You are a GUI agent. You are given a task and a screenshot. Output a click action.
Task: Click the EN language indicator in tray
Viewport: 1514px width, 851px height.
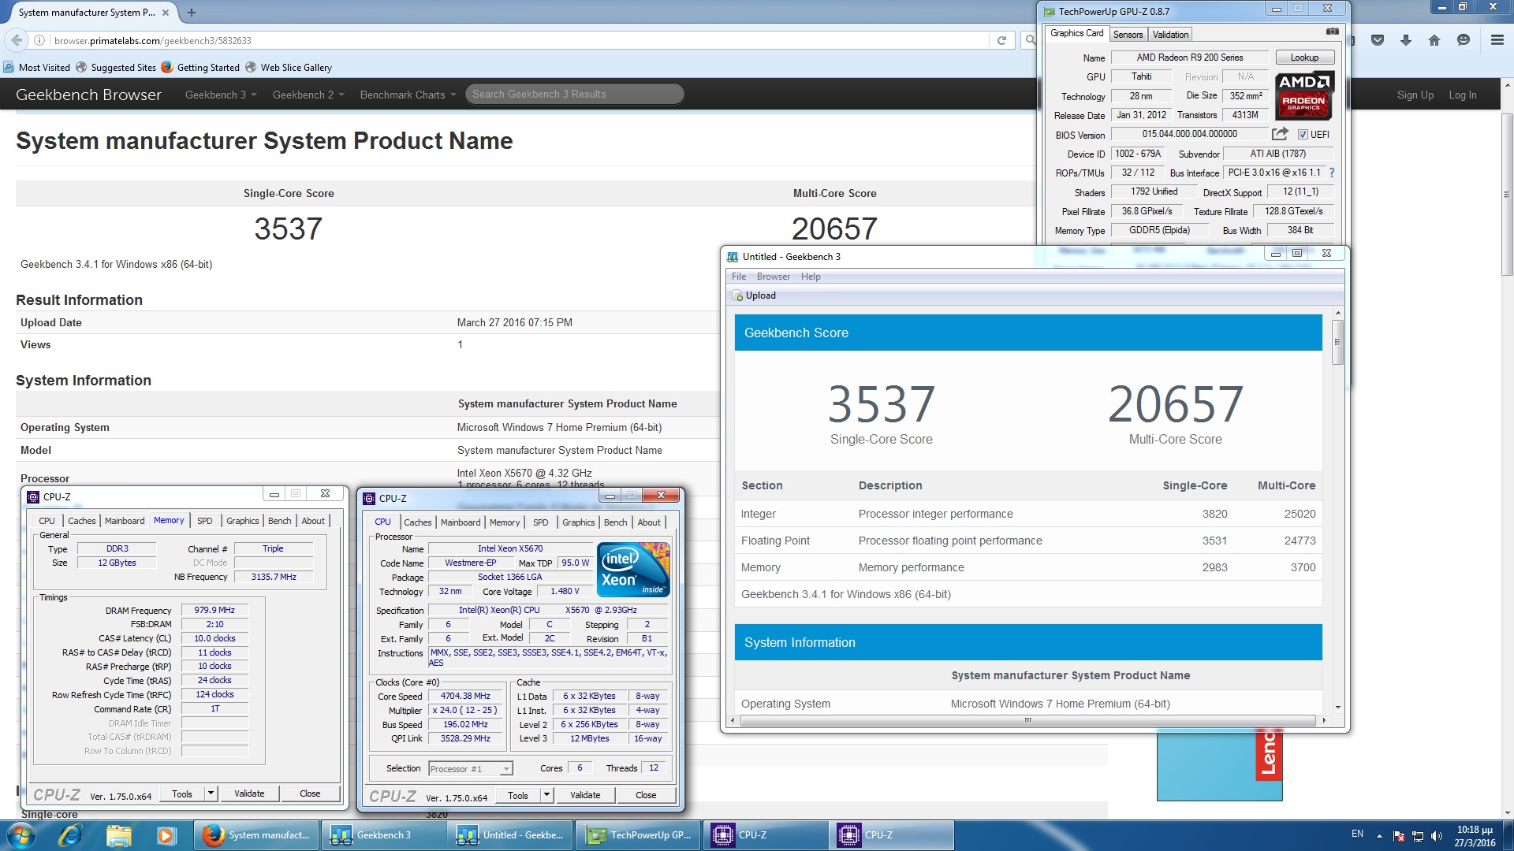[1357, 834]
